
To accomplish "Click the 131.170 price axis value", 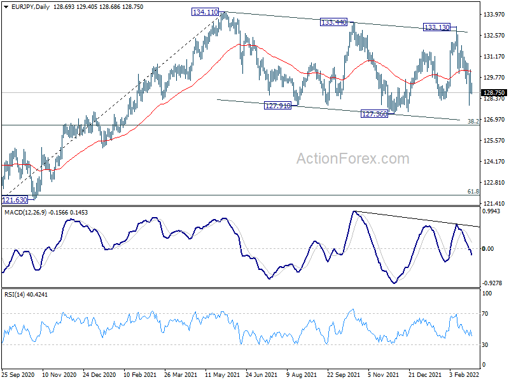I will 494,57.
